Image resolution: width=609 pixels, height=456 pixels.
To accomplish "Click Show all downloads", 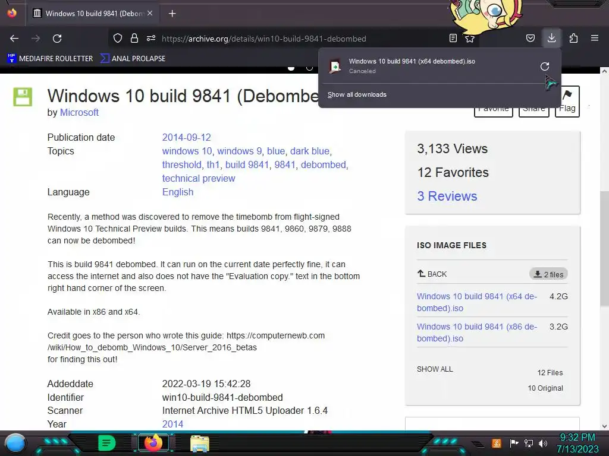I will (357, 94).
